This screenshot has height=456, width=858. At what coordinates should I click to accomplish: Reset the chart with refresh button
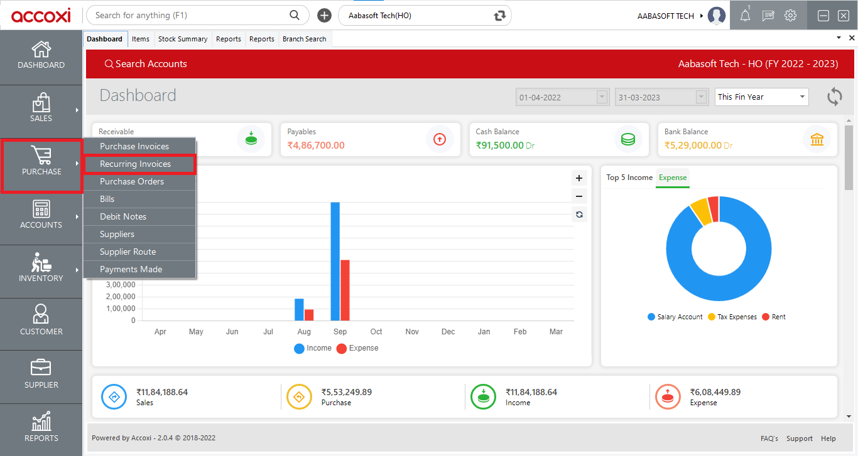click(579, 215)
